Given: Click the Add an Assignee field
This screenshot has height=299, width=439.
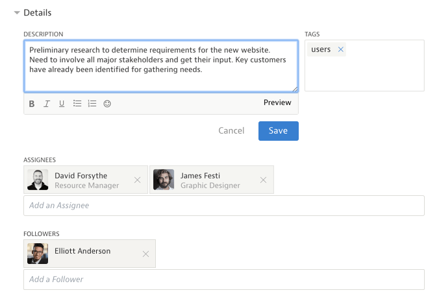Looking at the screenshot, I should tap(224, 206).
